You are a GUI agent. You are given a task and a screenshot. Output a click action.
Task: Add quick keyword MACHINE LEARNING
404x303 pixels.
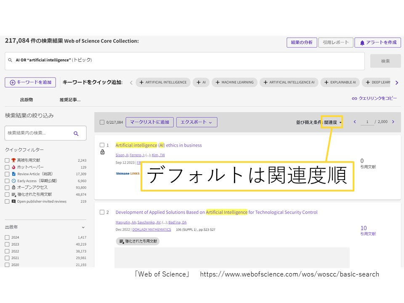pos(234,82)
